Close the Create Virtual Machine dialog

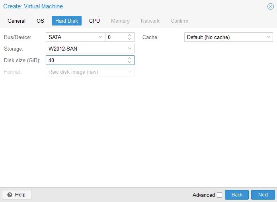[x=270, y=6]
